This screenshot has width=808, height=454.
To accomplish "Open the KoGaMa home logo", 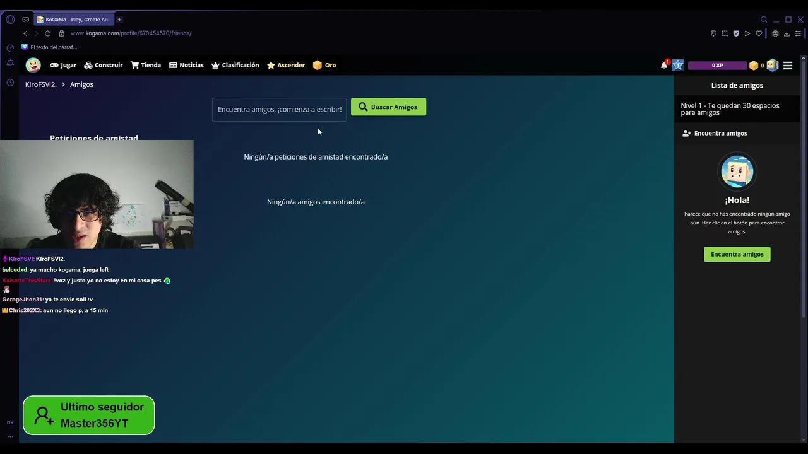I will (x=33, y=65).
